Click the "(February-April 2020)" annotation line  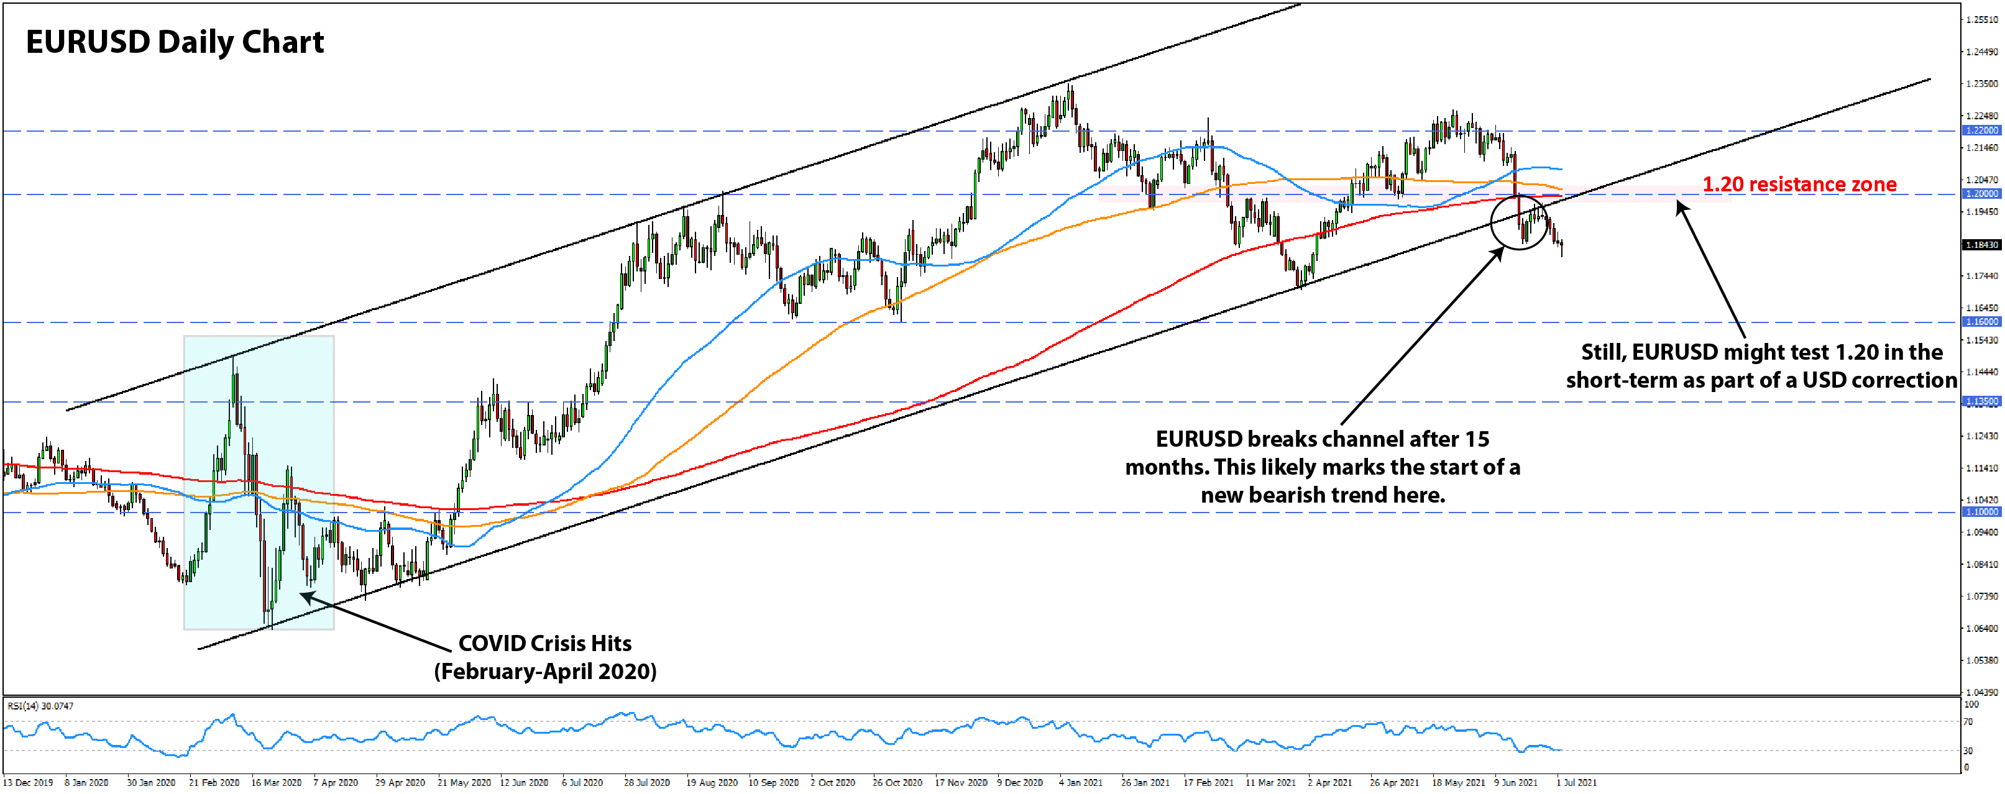(x=545, y=671)
